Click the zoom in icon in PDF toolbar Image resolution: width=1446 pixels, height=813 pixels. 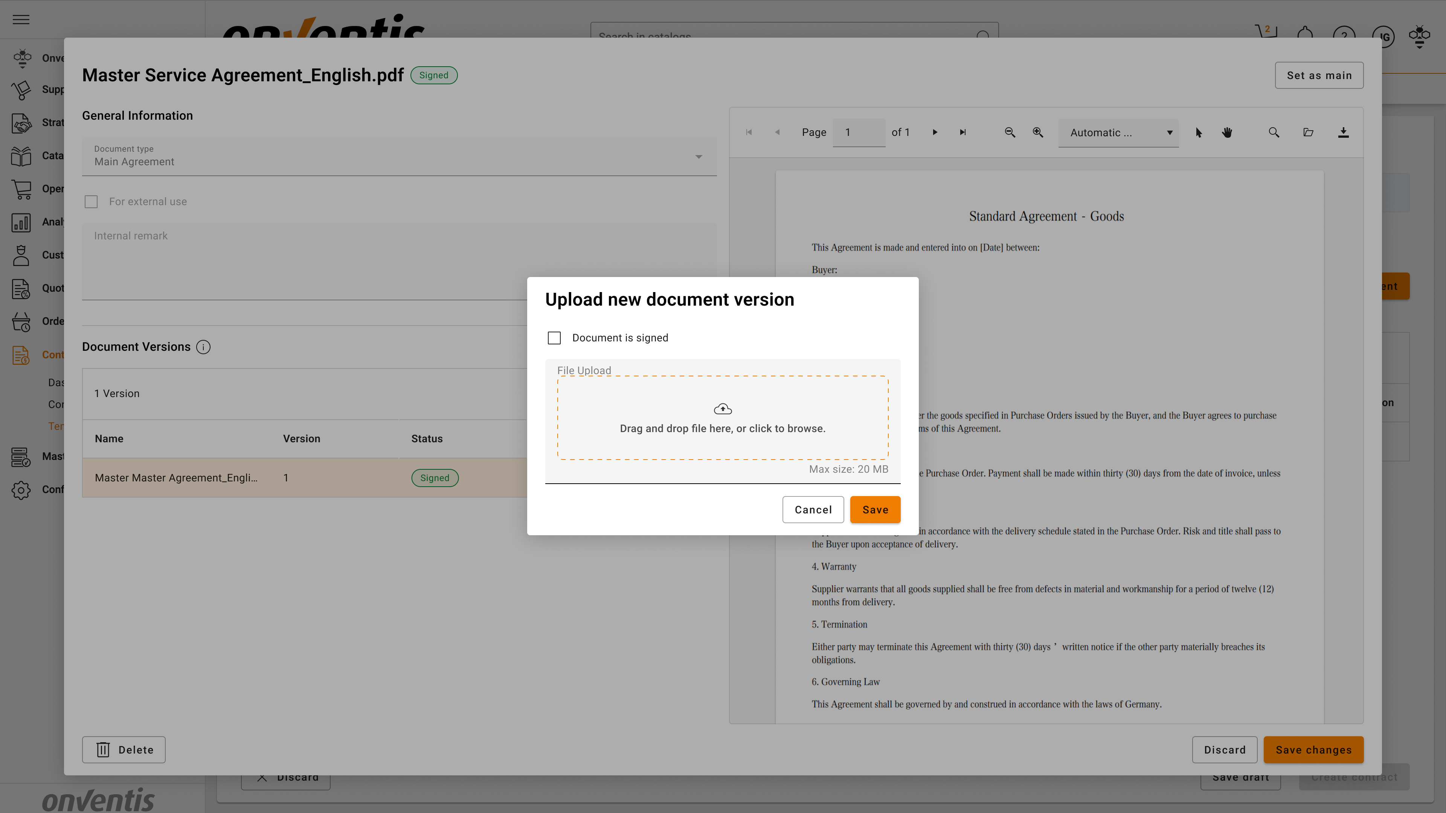coord(1038,132)
